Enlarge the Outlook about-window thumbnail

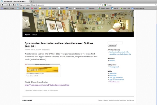(x=42, y=70)
